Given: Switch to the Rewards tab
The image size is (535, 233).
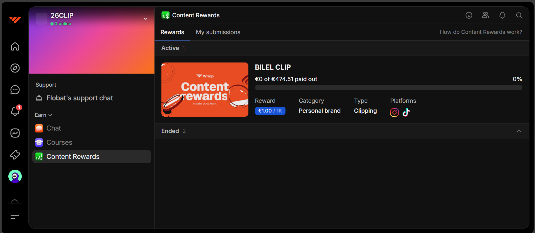Looking at the screenshot, I should click(172, 32).
